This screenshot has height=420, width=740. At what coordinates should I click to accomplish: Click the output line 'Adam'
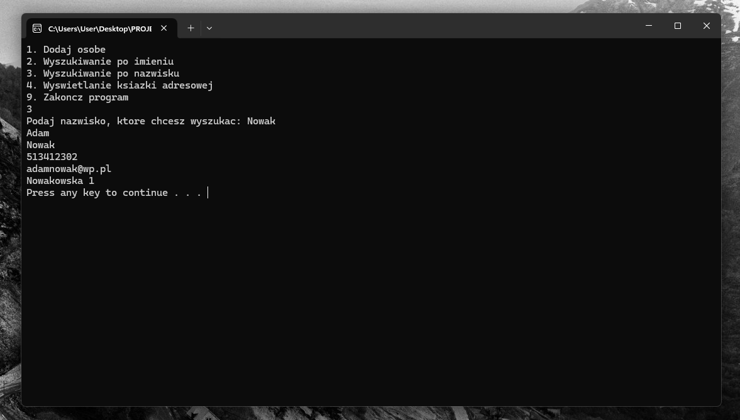coord(38,133)
